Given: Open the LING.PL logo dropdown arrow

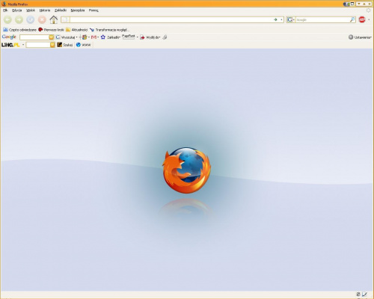Looking at the screenshot, I should [x=23, y=45].
